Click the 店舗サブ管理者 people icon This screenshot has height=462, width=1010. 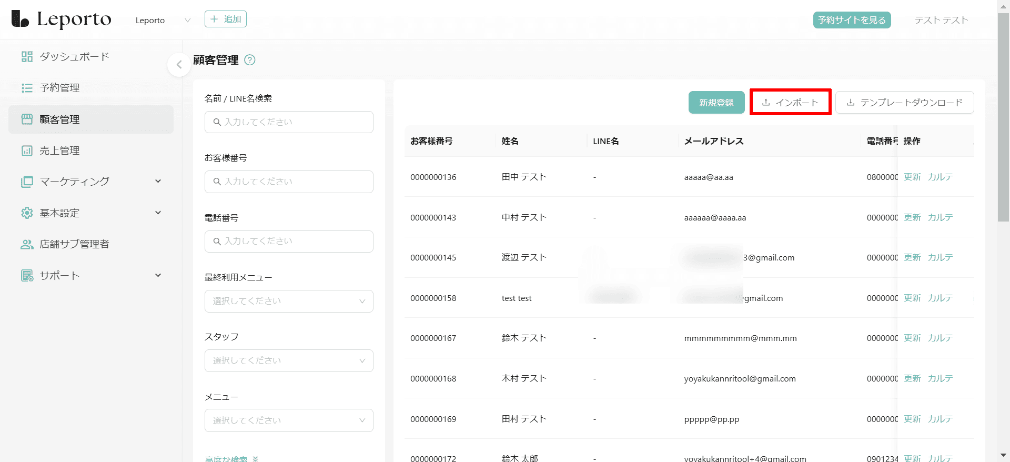click(27, 244)
